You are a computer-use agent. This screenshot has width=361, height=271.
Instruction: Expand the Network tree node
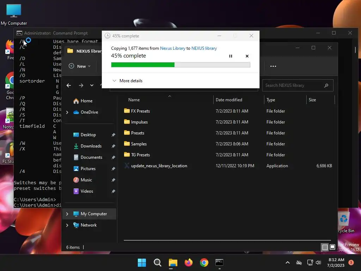coord(67,225)
